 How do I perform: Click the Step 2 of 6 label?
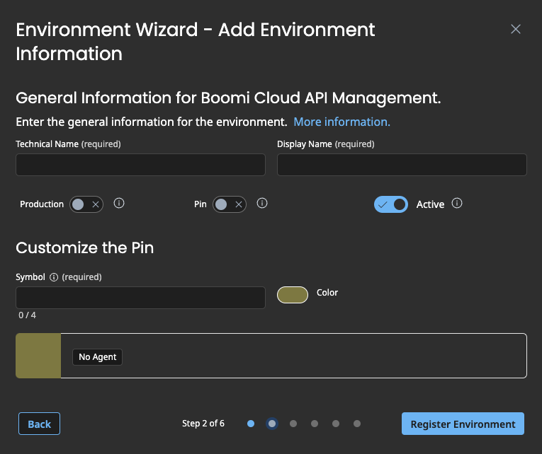click(x=203, y=424)
